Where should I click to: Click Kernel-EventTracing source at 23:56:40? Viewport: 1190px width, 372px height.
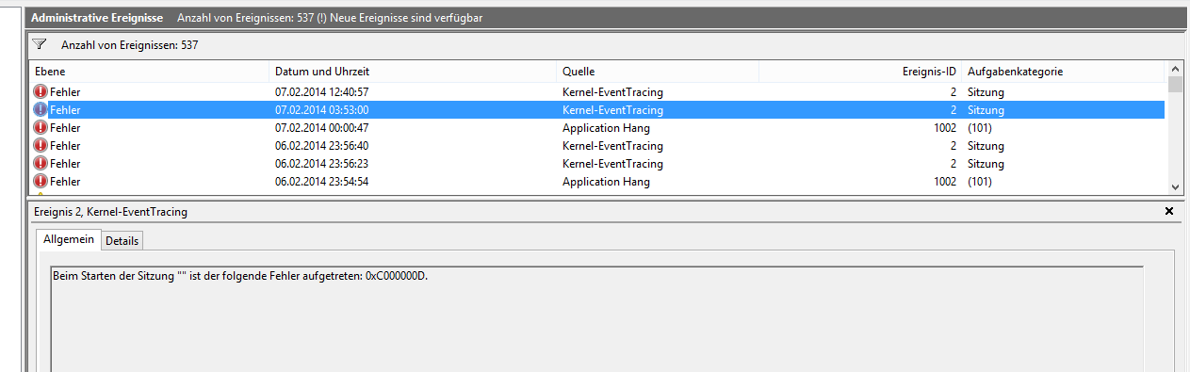pos(612,145)
